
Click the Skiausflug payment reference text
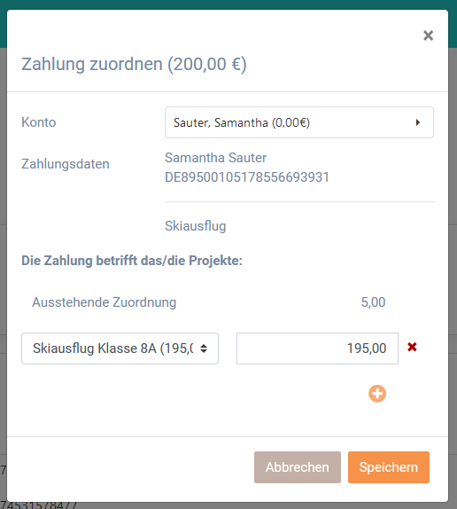click(196, 226)
